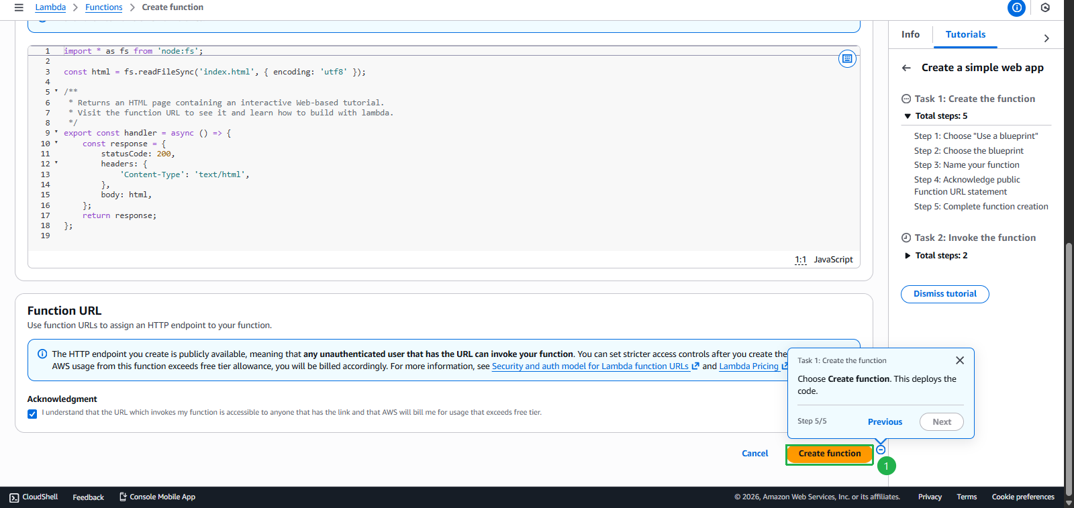Click the right chevron beside Tutorials tab
This screenshot has width=1074, height=508.
[1046, 38]
